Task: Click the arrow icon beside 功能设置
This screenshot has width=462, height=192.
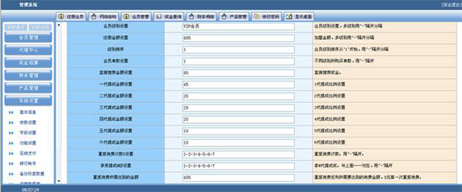Action: point(11,144)
